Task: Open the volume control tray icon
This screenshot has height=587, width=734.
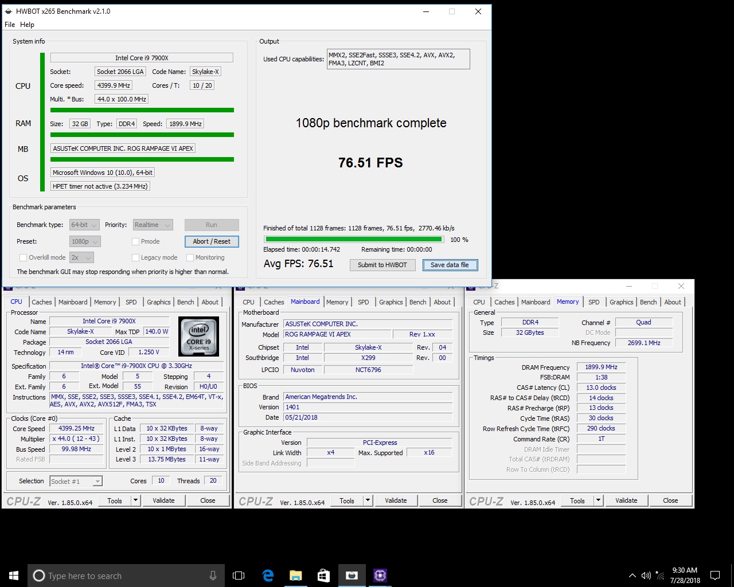Action: pos(646,576)
